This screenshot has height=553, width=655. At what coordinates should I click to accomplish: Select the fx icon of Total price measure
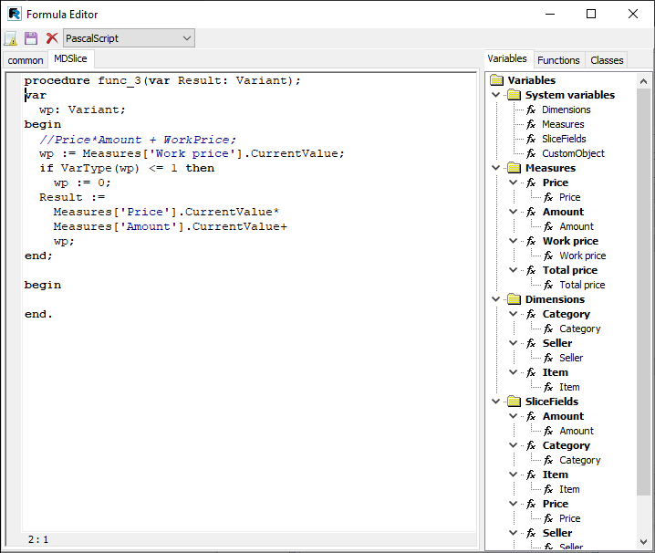pos(531,270)
